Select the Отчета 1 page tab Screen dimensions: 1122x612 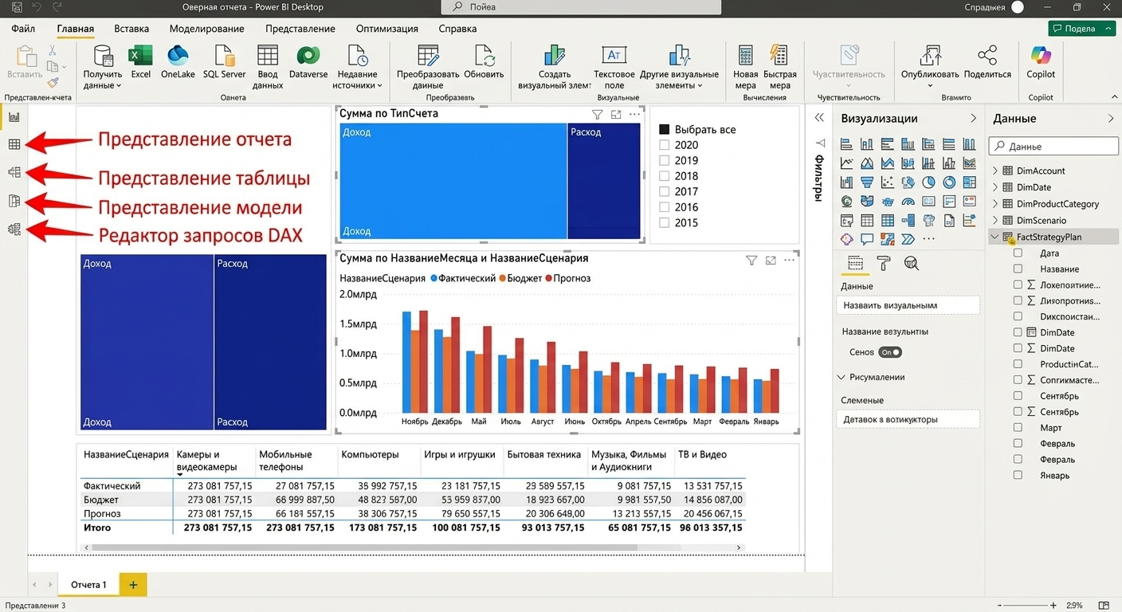coord(88,584)
